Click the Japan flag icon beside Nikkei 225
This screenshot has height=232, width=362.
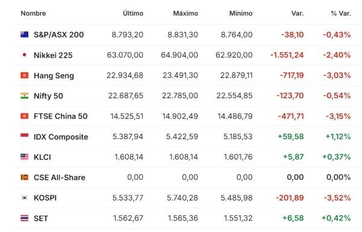[25, 55]
